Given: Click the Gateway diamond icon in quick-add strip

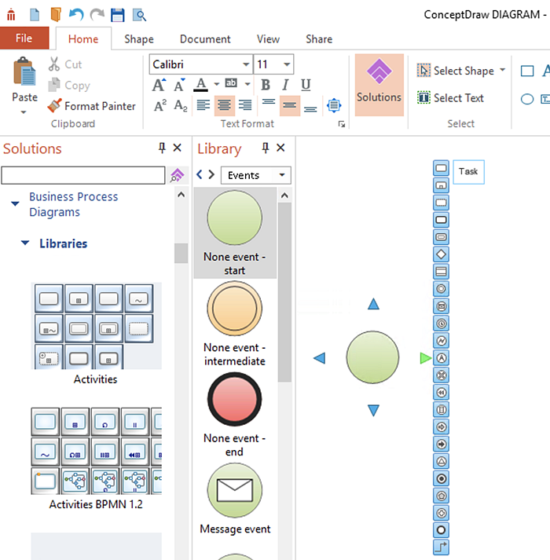Looking at the screenshot, I should click(441, 254).
